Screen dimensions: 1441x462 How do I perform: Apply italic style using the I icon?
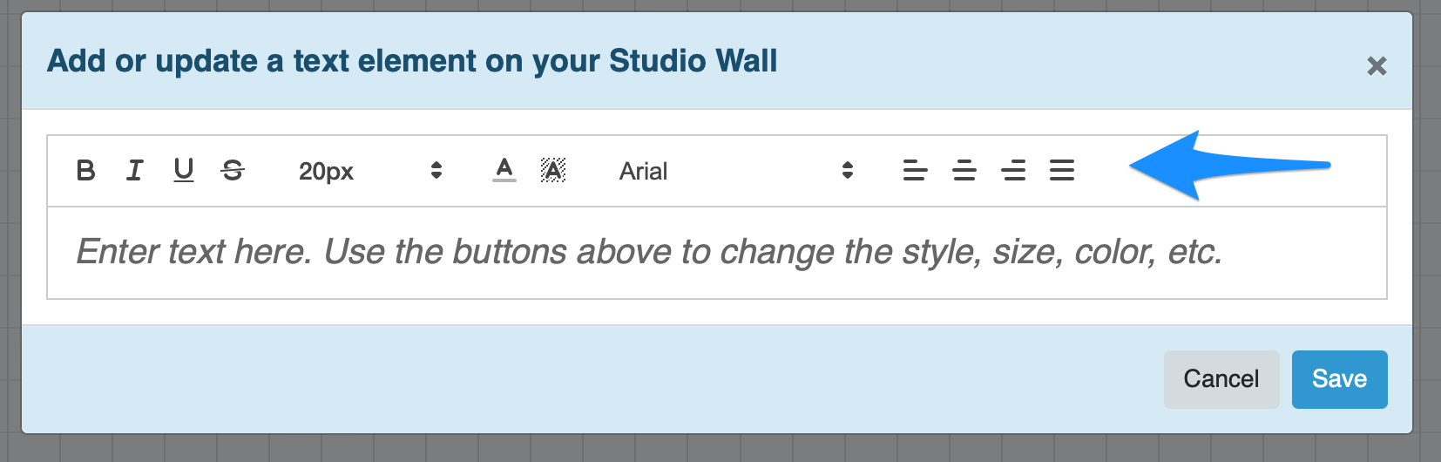click(x=134, y=170)
